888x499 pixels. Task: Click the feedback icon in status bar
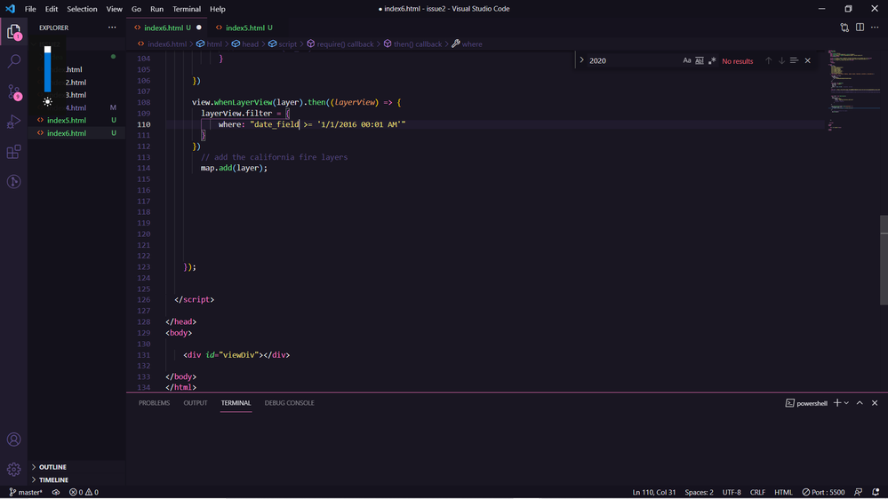859,492
